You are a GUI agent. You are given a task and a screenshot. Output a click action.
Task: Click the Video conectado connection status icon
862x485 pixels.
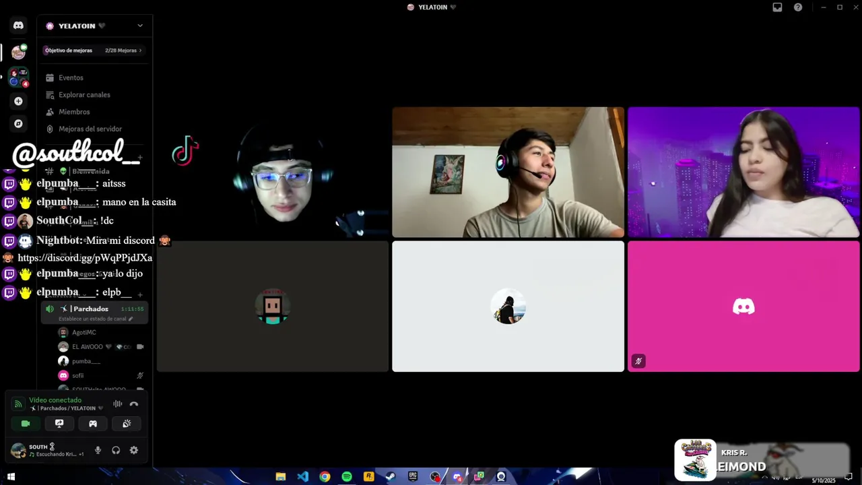tap(18, 404)
